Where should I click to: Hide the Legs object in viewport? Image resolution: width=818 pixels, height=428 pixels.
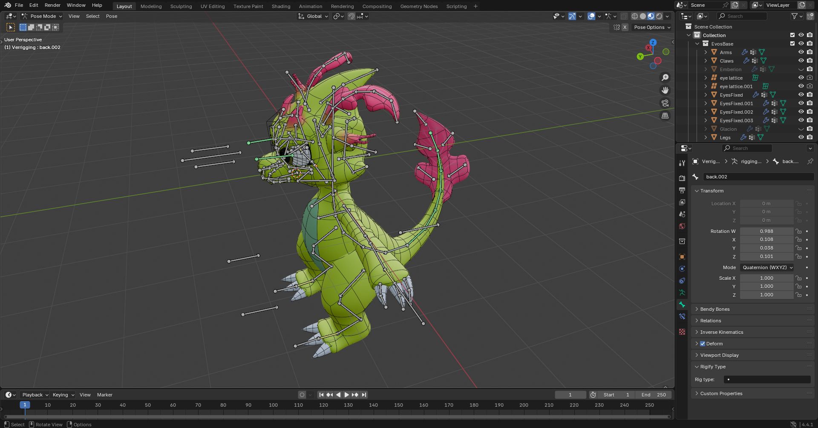(801, 138)
